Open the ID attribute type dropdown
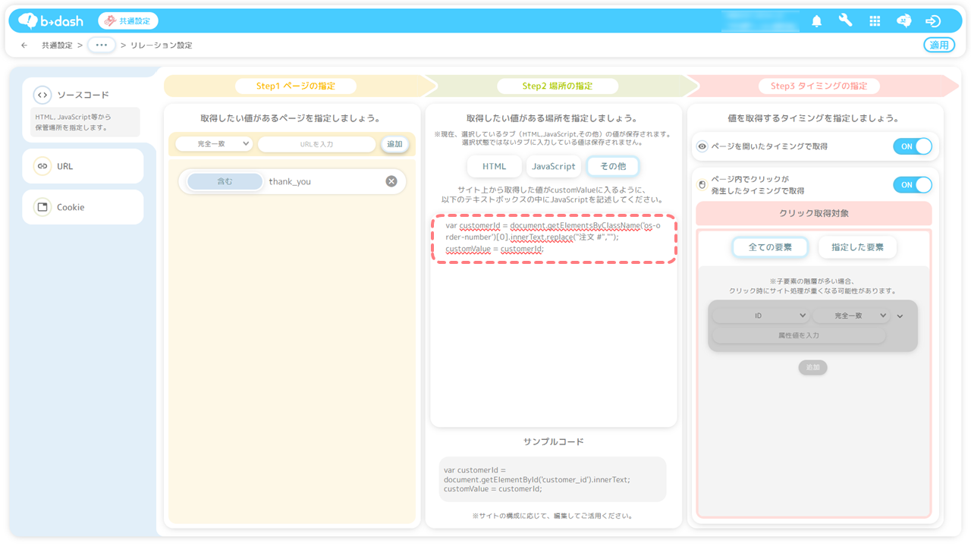Viewport: 971px width, 546px height. 760,315
